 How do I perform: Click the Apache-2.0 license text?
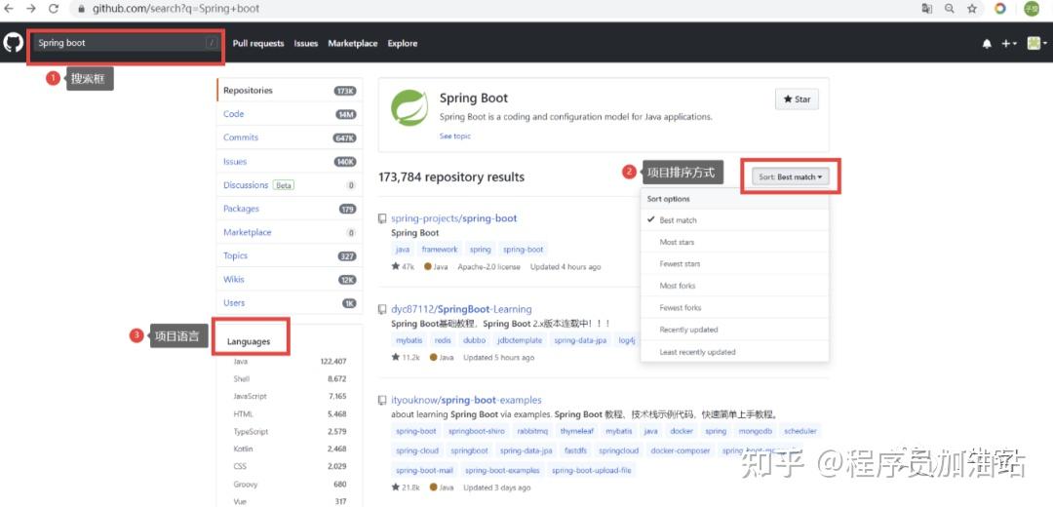488,266
